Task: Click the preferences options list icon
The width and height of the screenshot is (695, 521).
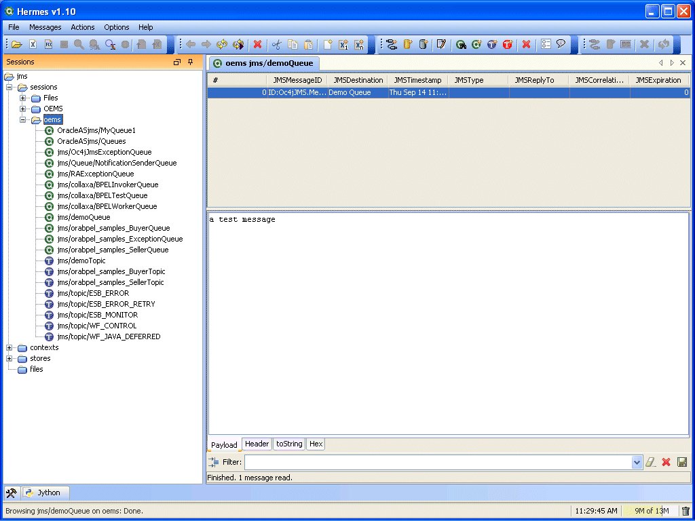Action: (546, 44)
